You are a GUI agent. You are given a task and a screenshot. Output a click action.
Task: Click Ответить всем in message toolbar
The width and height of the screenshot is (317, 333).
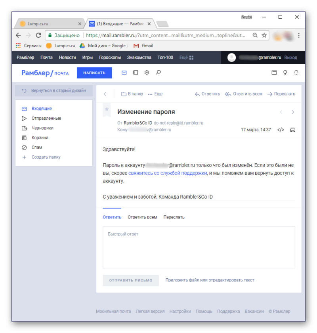click(x=244, y=94)
